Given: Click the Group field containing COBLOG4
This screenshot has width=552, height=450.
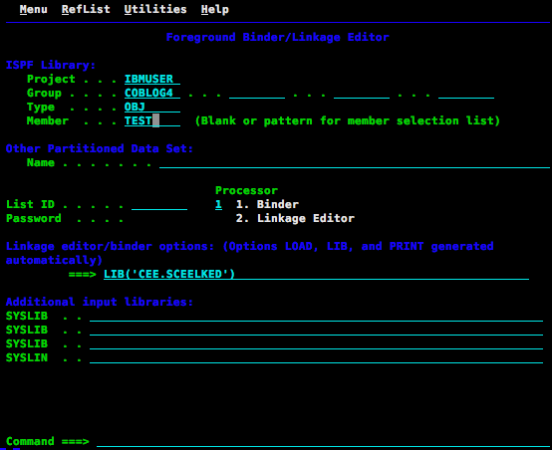Looking at the screenshot, I should 152,93.
